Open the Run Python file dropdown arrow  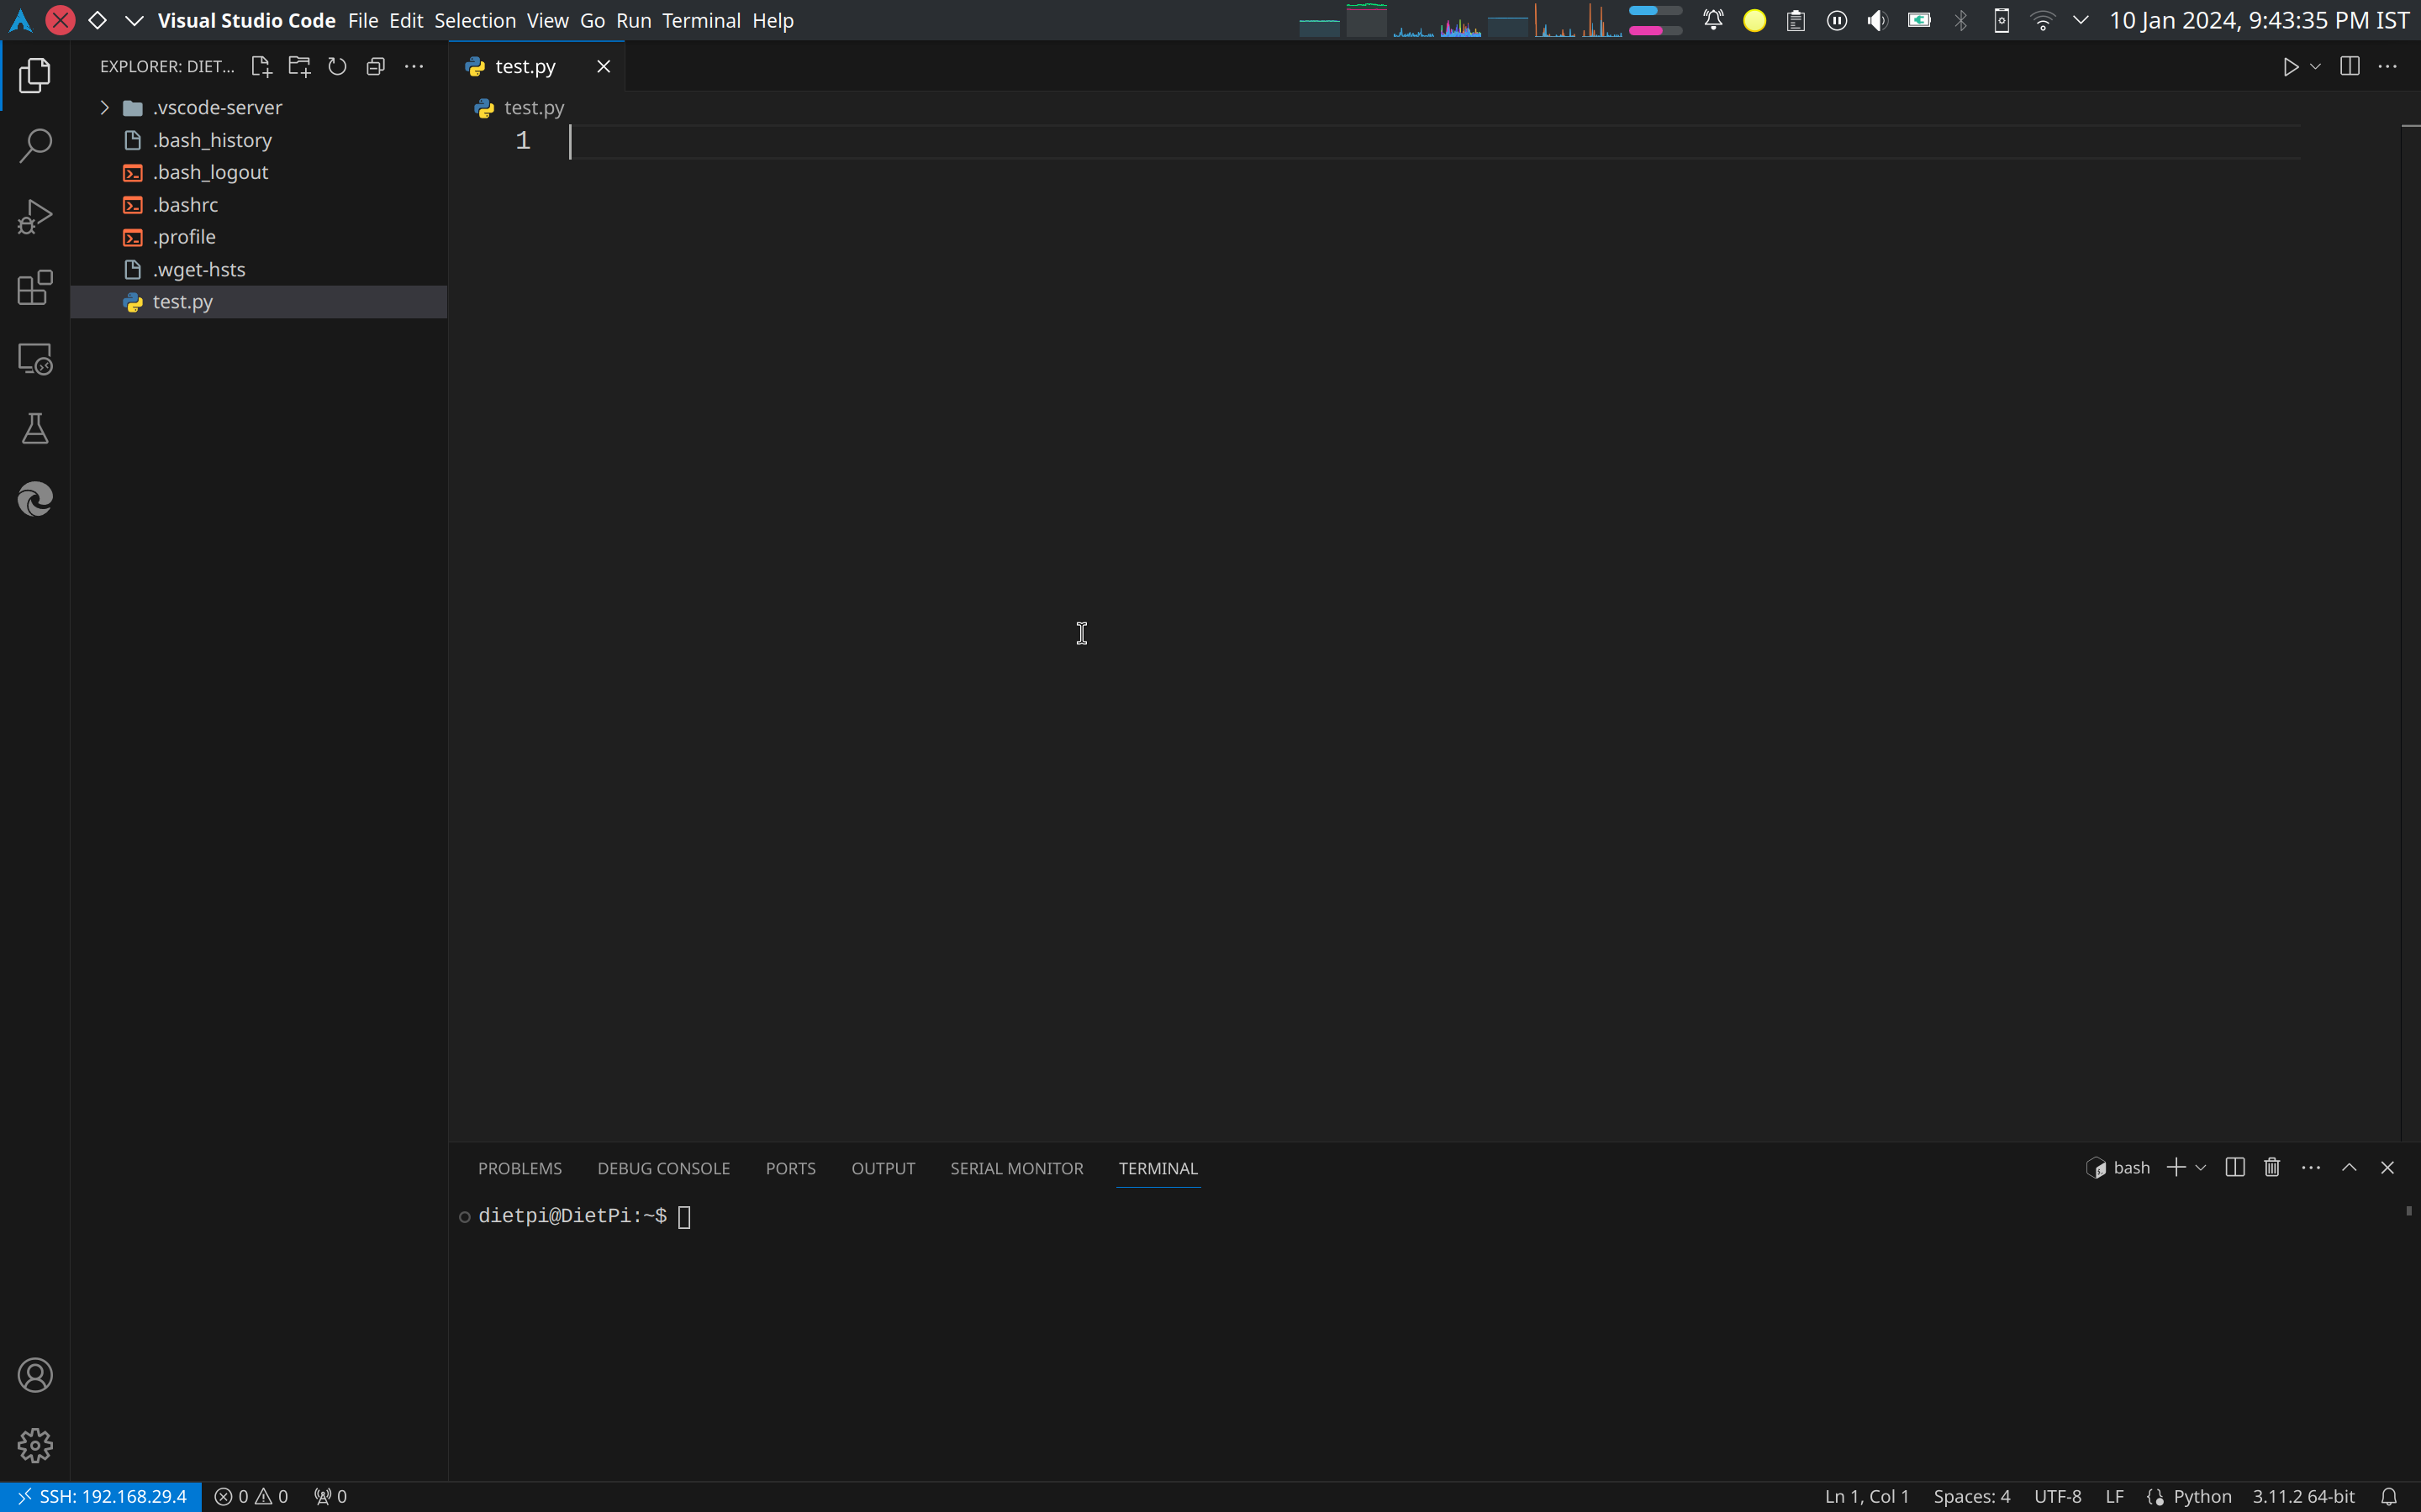(x=2315, y=67)
